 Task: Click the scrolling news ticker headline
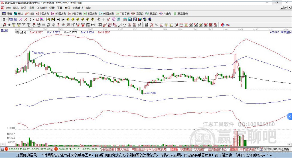pos(134,149)
